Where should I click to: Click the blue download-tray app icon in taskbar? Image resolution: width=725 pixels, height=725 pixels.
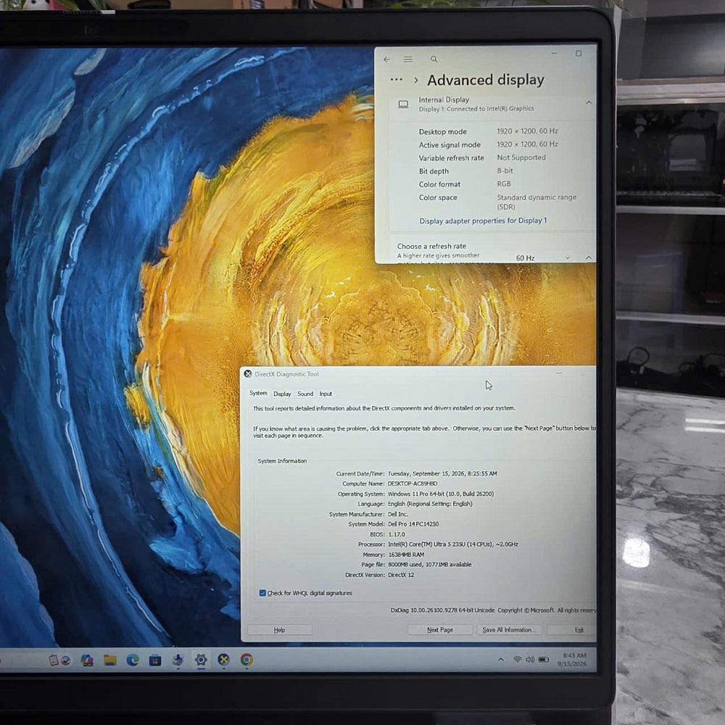click(x=178, y=660)
